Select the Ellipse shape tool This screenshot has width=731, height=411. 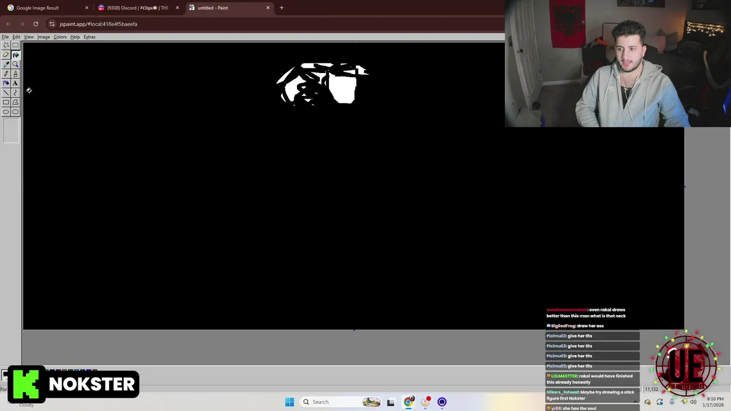(6, 112)
